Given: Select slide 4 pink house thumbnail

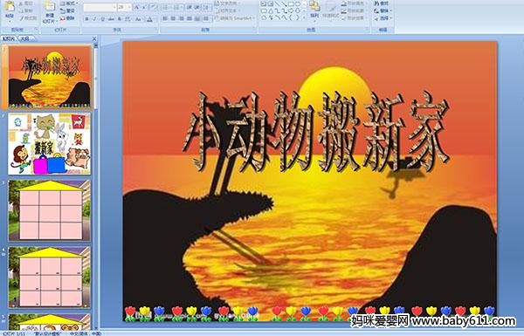Looking at the screenshot, I should pos(50,278).
